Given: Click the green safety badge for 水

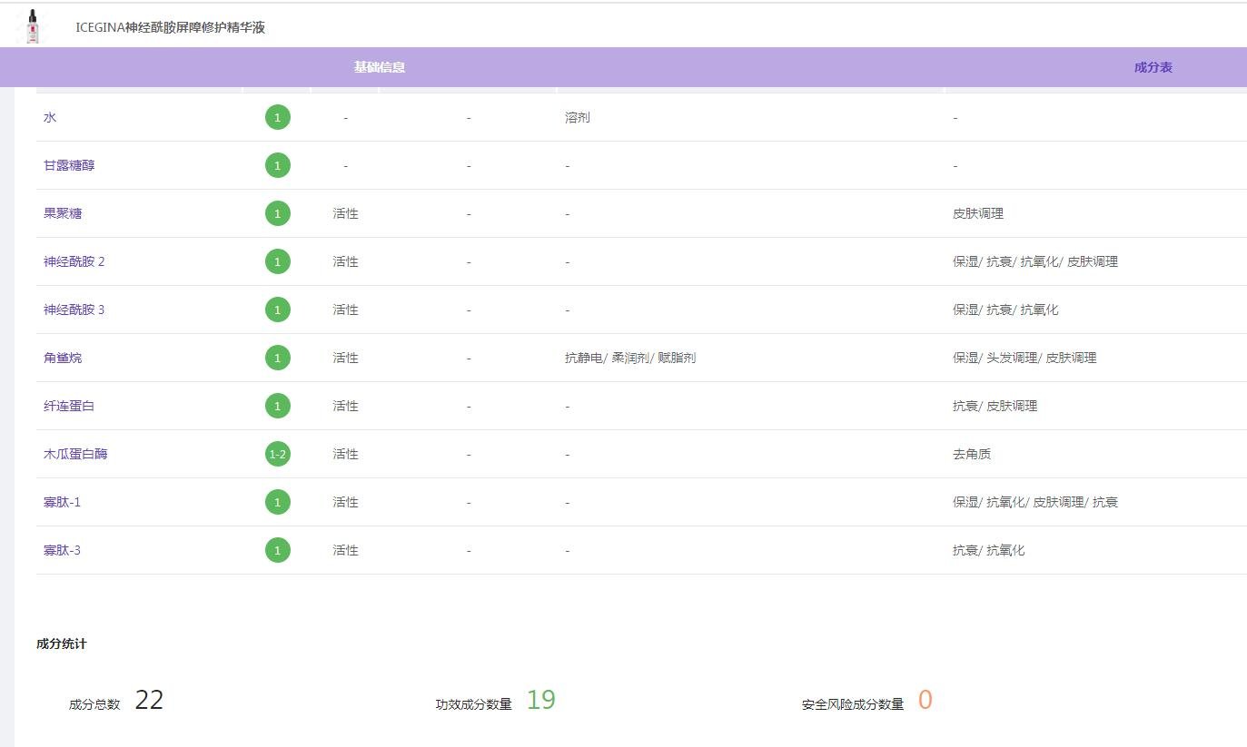Looking at the screenshot, I should pos(278,117).
